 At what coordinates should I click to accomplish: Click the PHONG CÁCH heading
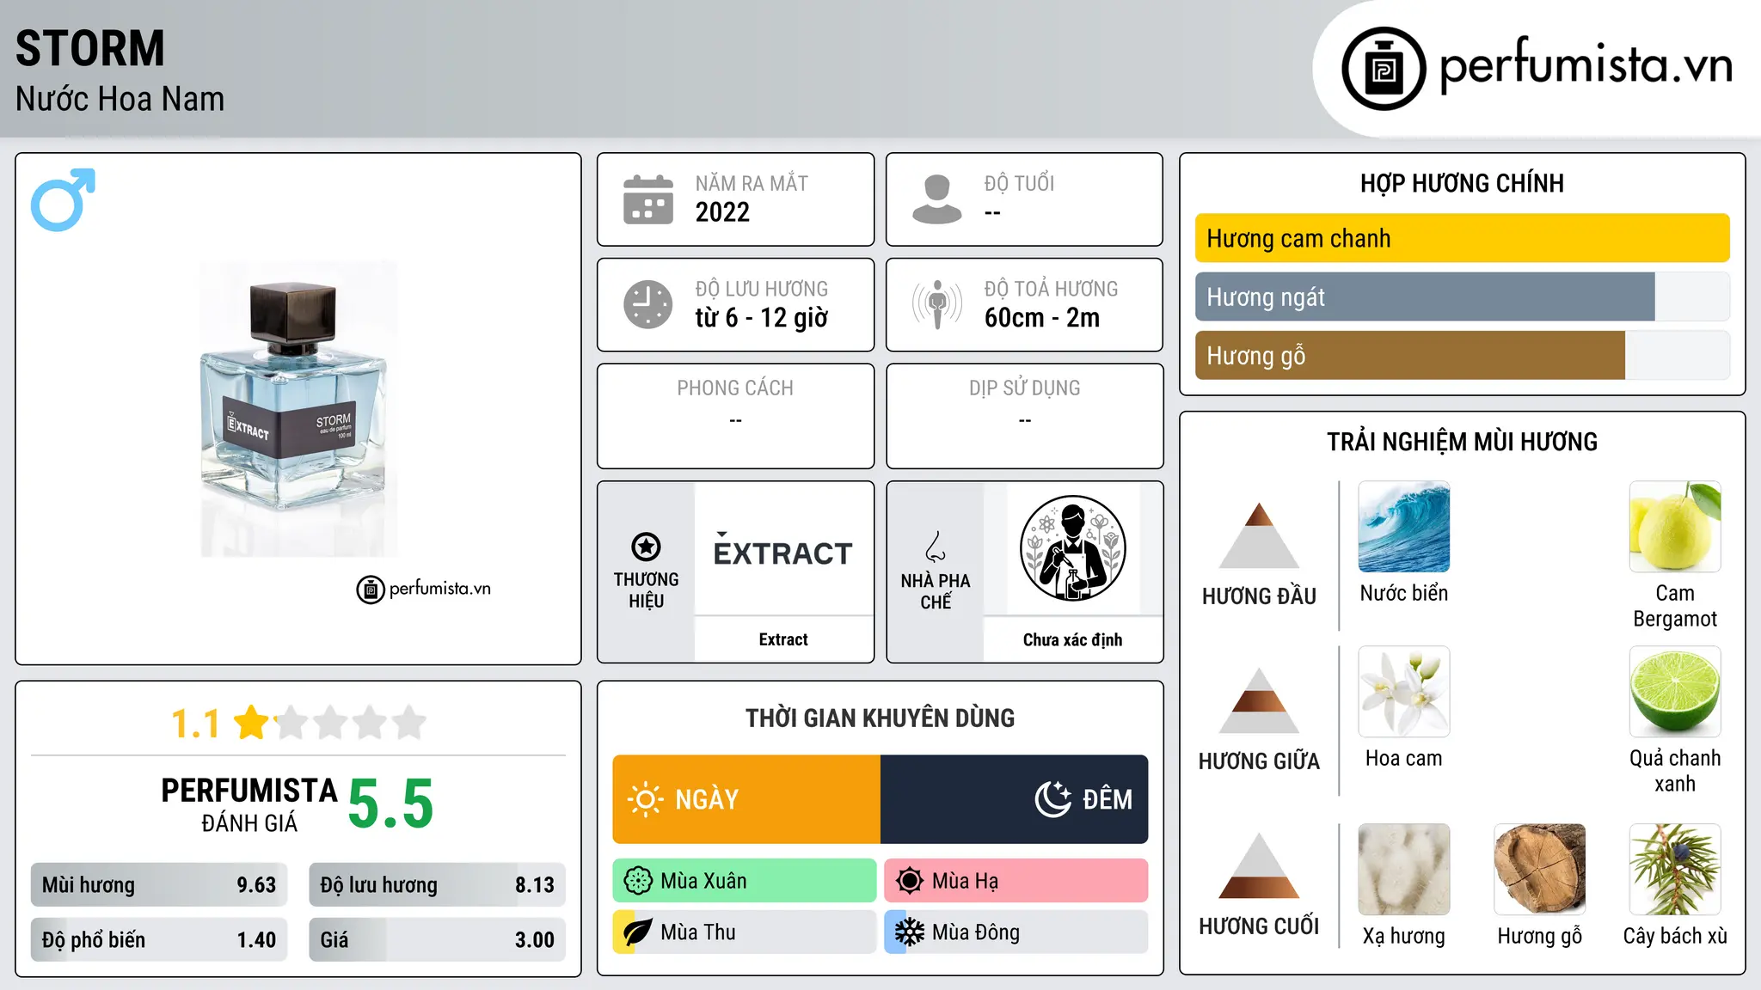click(x=735, y=388)
